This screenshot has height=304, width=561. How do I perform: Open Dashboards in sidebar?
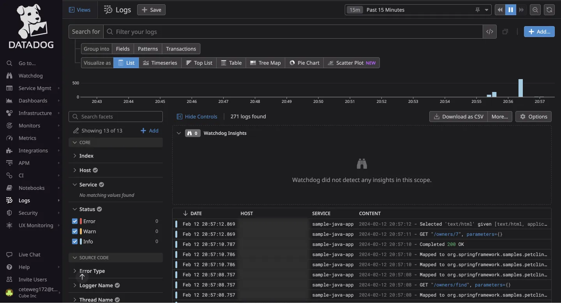33,101
